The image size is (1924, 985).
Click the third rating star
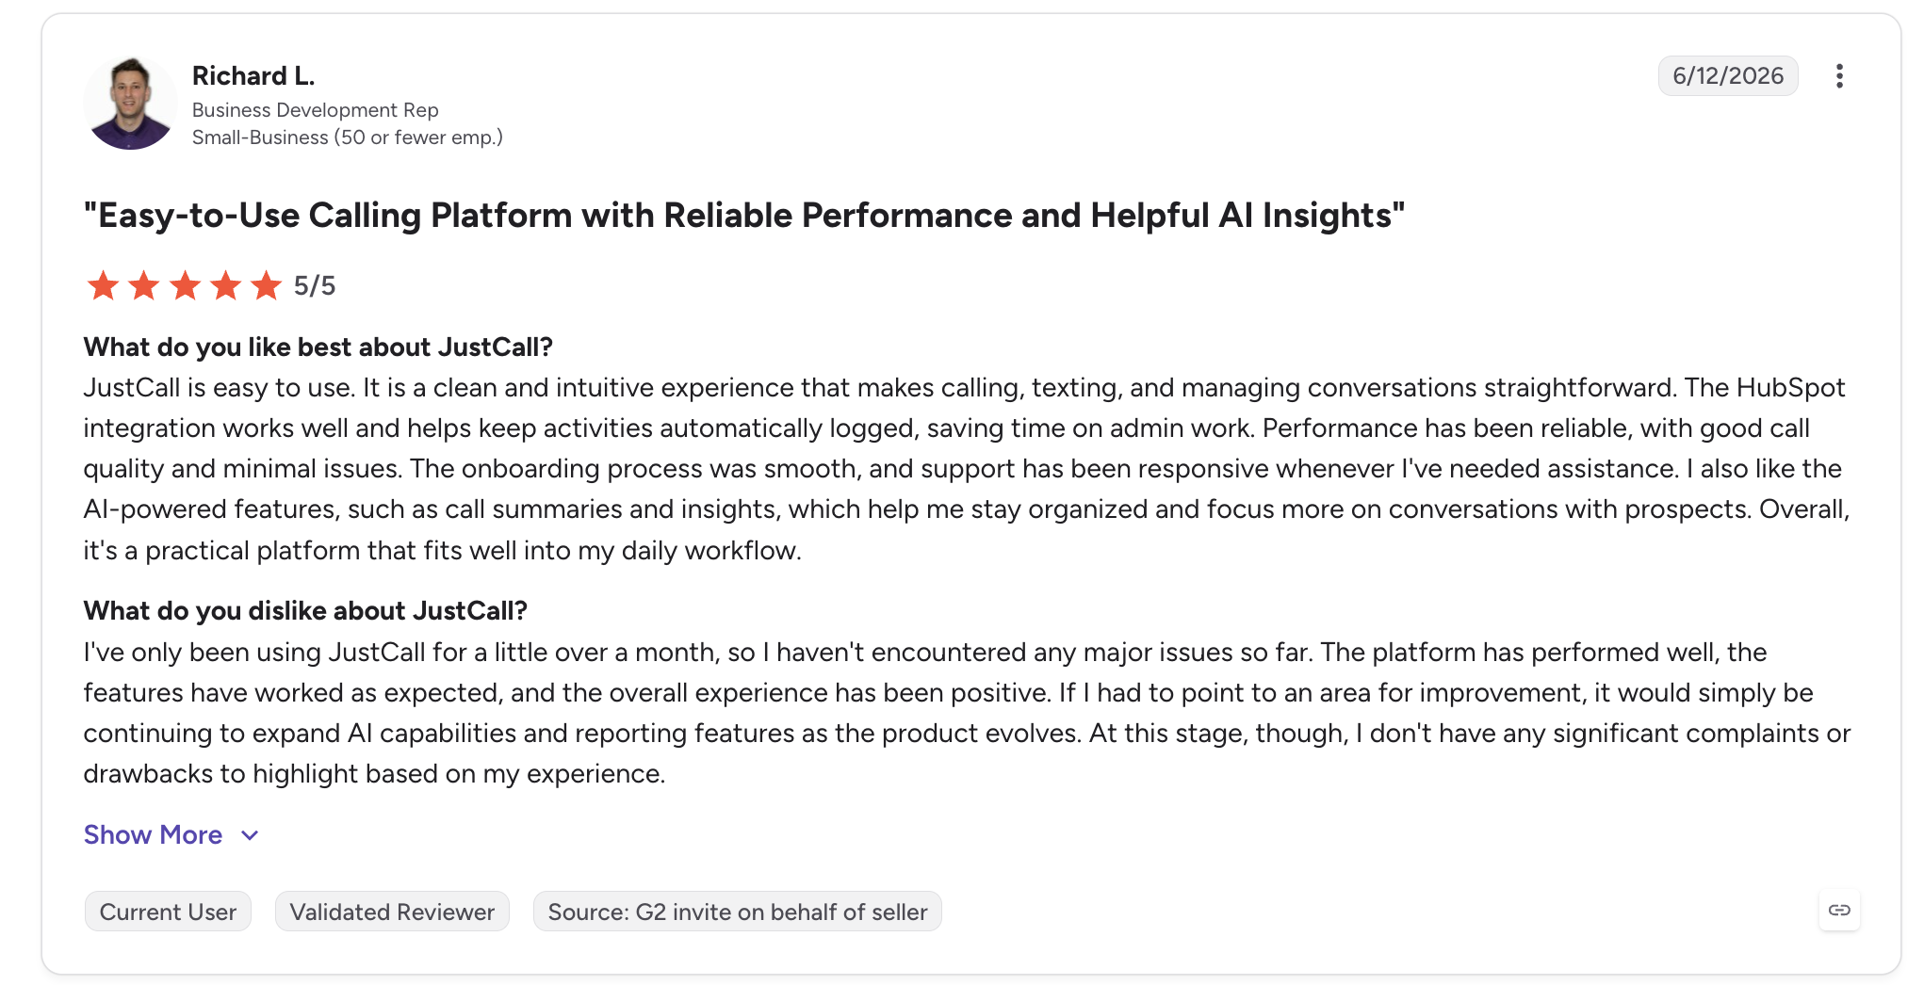click(x=185, y=285)
